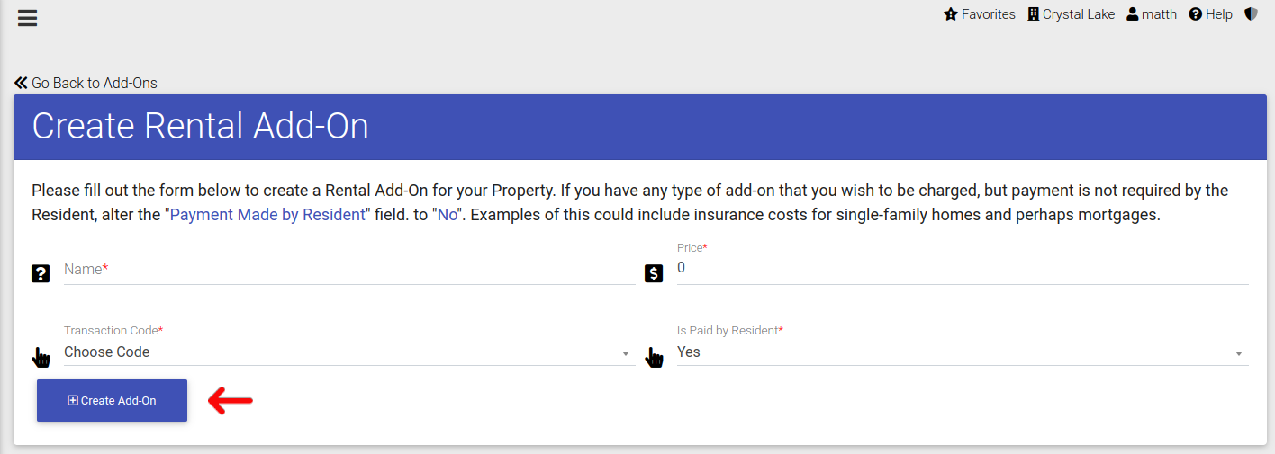Screen dimensions: 1275x454
Task: Open the hamburger navigation menu
Action: tap(28, 17)
